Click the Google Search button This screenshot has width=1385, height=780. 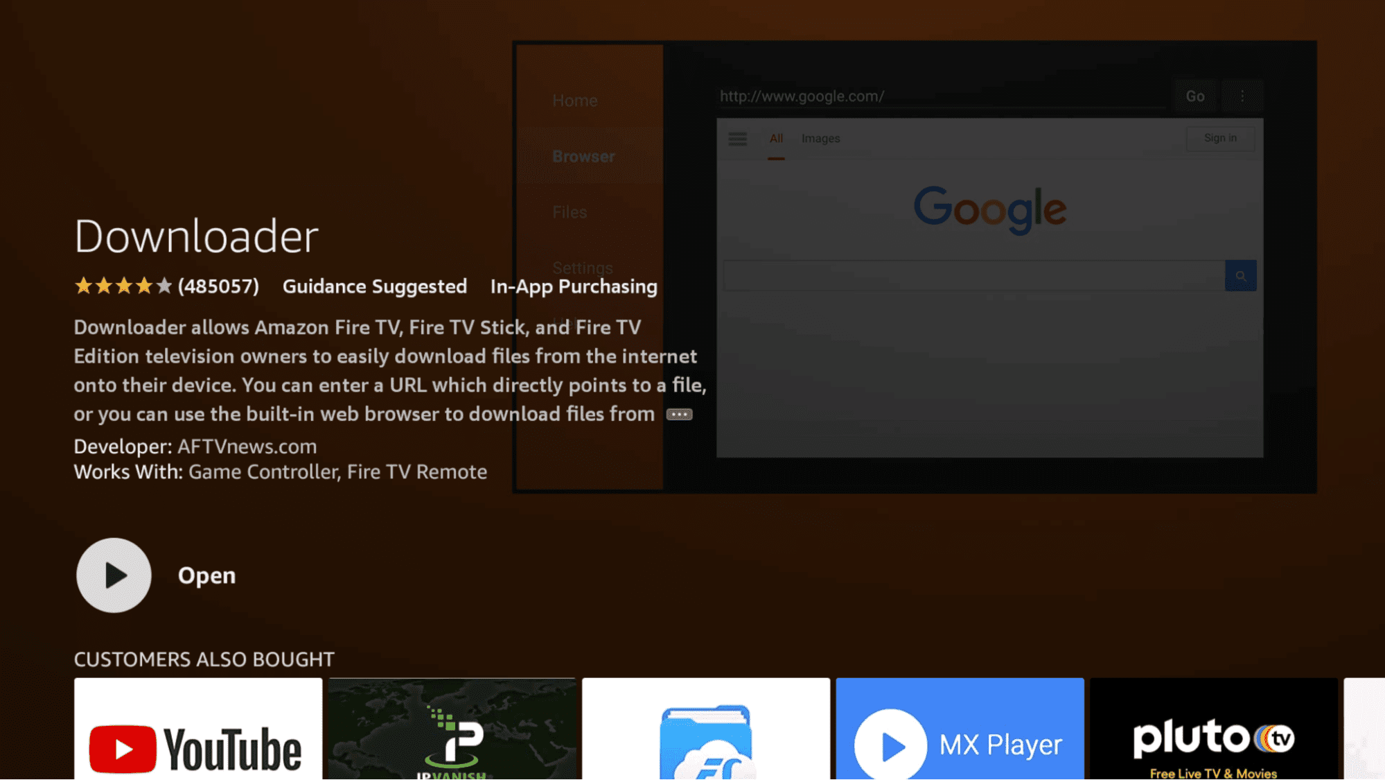(x=1240, y=276)
